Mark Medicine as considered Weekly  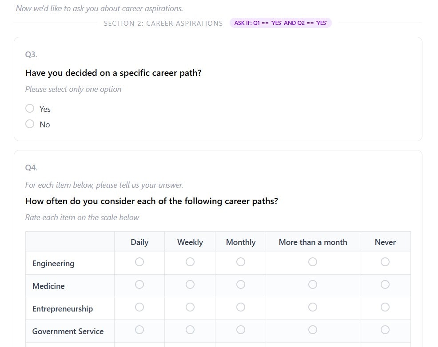[190, 284]
